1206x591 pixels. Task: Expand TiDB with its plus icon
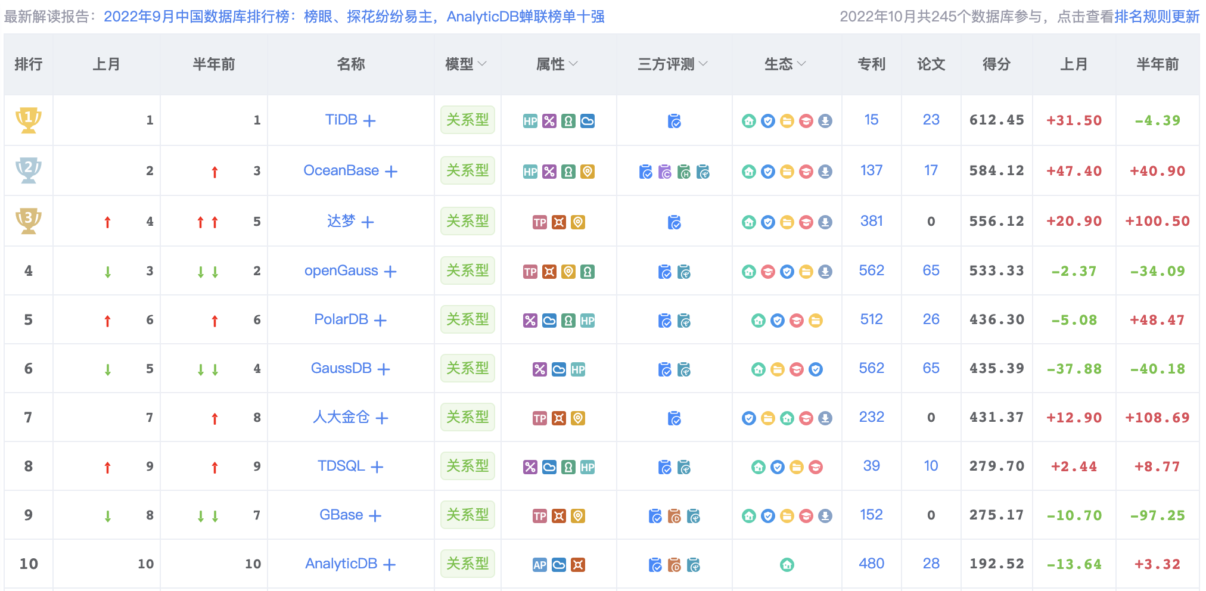(x=369, y=121)
